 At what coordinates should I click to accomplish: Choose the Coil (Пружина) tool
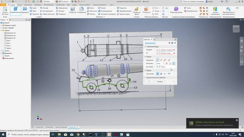point(34,14)
